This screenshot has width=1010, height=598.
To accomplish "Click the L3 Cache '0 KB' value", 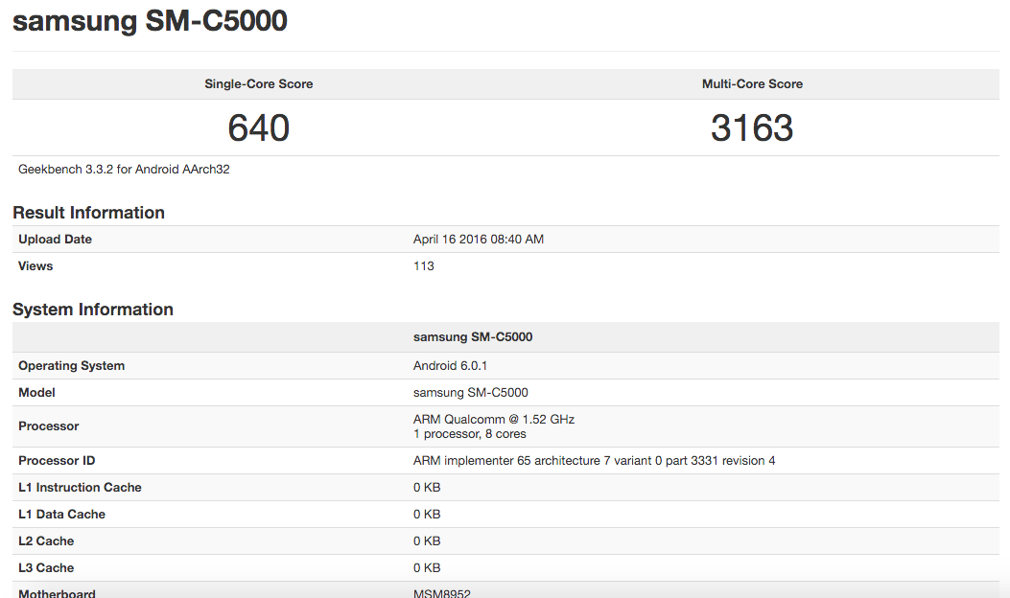I will [427, 567].
